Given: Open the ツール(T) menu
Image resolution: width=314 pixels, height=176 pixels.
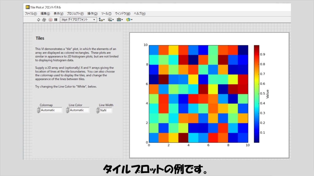Looking at the screenshot, I should click(x=106, y=14).
